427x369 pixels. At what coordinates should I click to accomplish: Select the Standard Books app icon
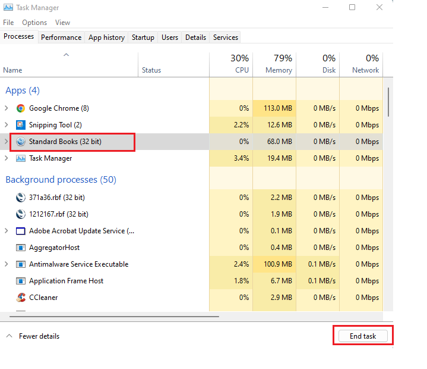[x=21, y=142]
